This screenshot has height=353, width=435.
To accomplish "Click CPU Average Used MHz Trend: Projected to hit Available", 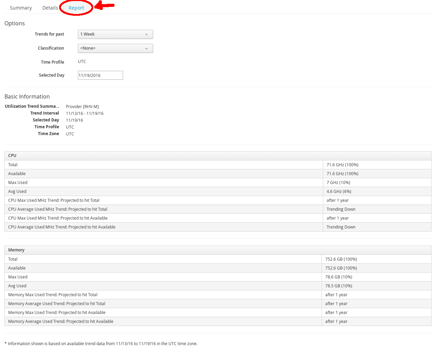I will click(x=62, y=227).
